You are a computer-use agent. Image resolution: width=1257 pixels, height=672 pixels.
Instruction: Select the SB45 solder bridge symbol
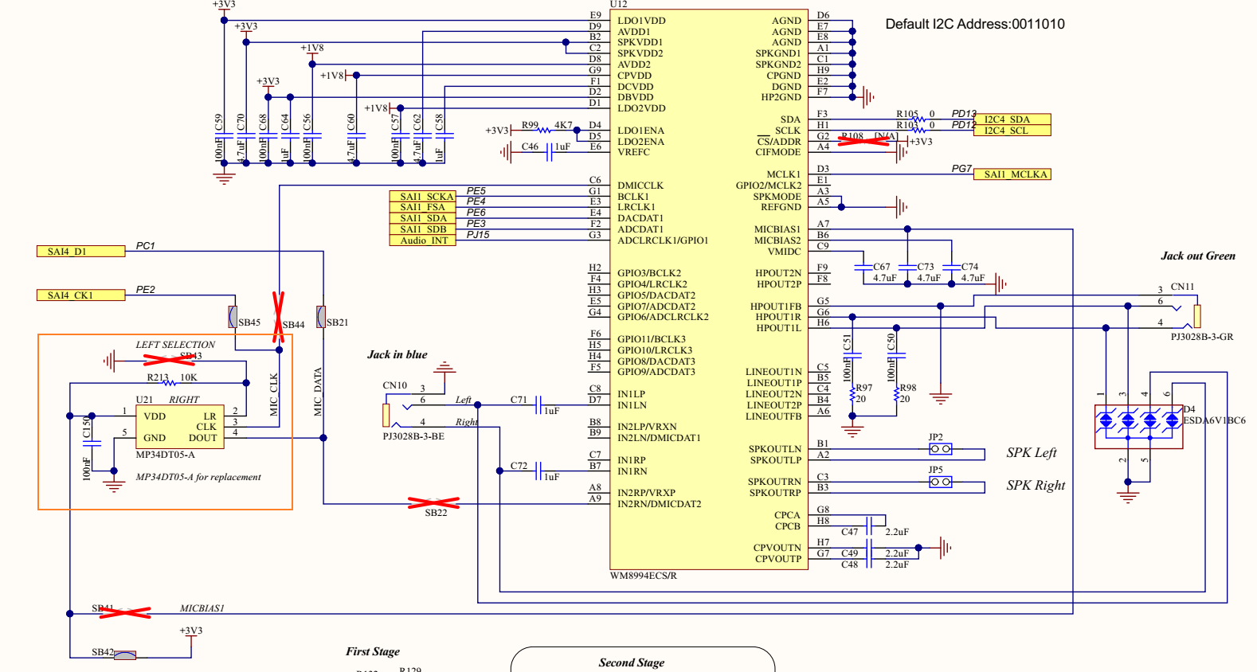233,317
